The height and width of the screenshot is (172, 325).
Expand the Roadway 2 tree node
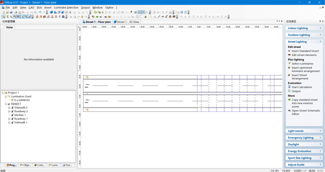pos(9,111)
